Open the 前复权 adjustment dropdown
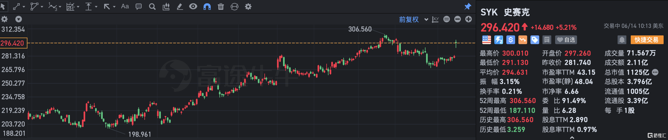 [x=413, y=19]
